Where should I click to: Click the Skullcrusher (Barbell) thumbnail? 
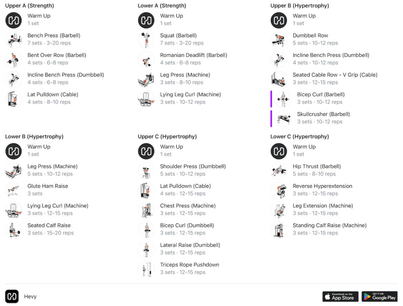[283, 119]
